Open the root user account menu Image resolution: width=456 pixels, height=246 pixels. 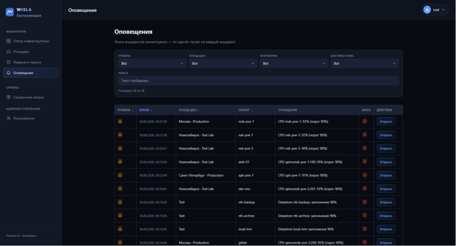coord(435,10)
